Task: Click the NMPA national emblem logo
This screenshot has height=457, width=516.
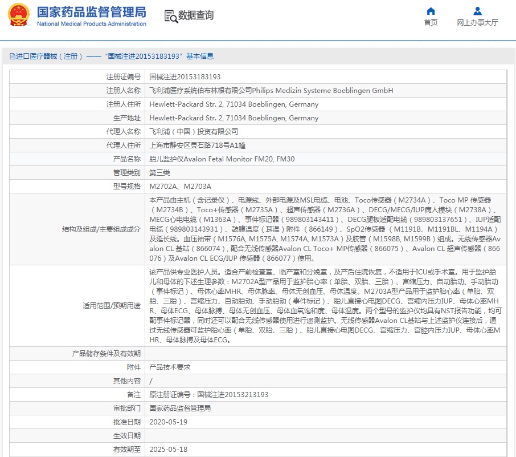Action: click(x=19, y=15)
